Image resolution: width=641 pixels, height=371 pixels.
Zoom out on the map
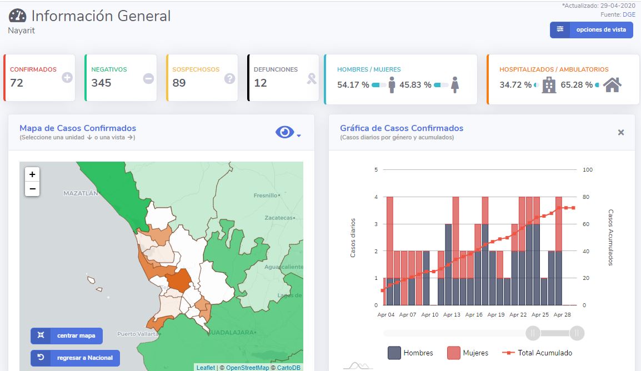(32, 189)
